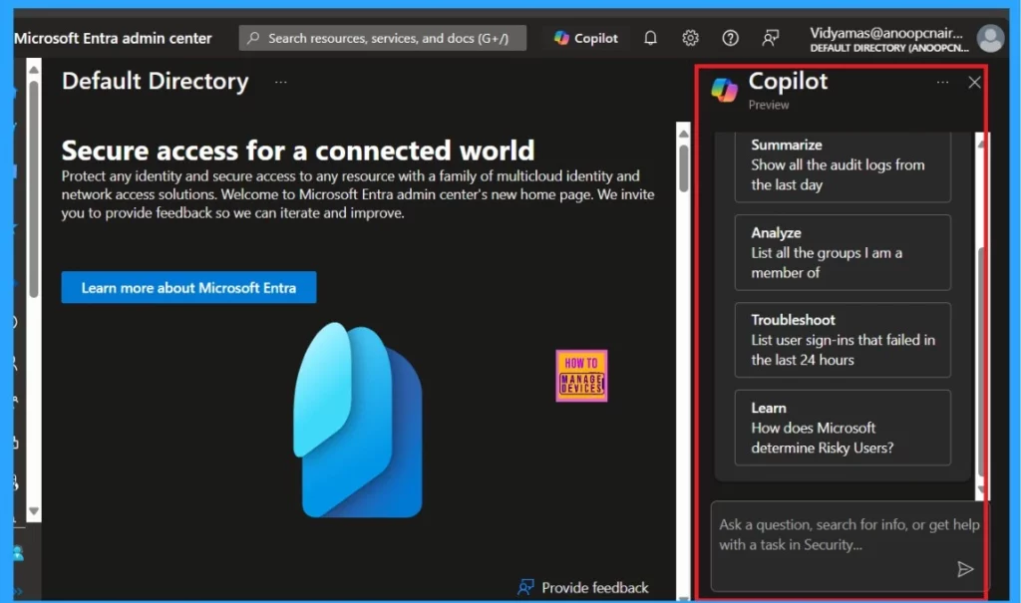The height and width of the screenshot is (603, 1021).
Task: Click the Search resources, services, and docs box
Action: (x=383, y=39)
